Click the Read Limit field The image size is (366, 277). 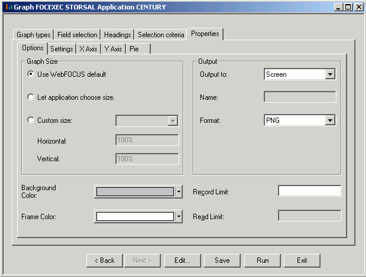click(x=309, y=216)
